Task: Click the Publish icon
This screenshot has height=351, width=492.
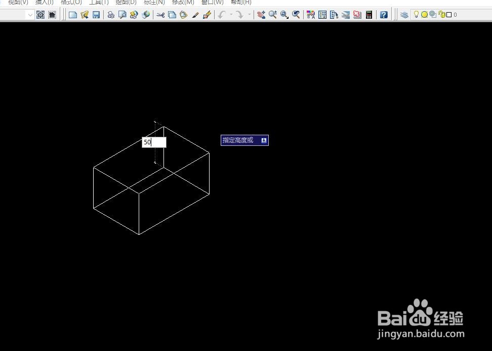Action: pyautogui.click(x=134, y=15)
